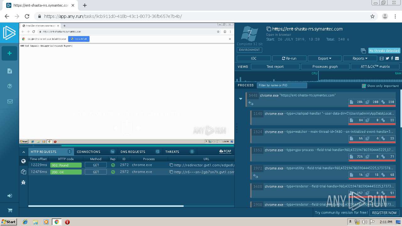402x226 pixels.
Task: Click the horizontal scrollbar under the request table
Action: [106, 206]
